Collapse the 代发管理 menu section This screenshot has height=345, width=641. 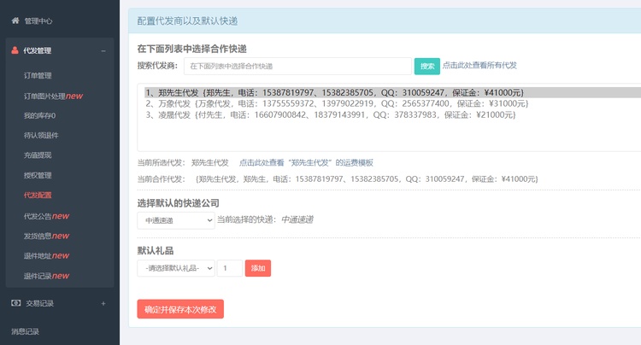103,51
